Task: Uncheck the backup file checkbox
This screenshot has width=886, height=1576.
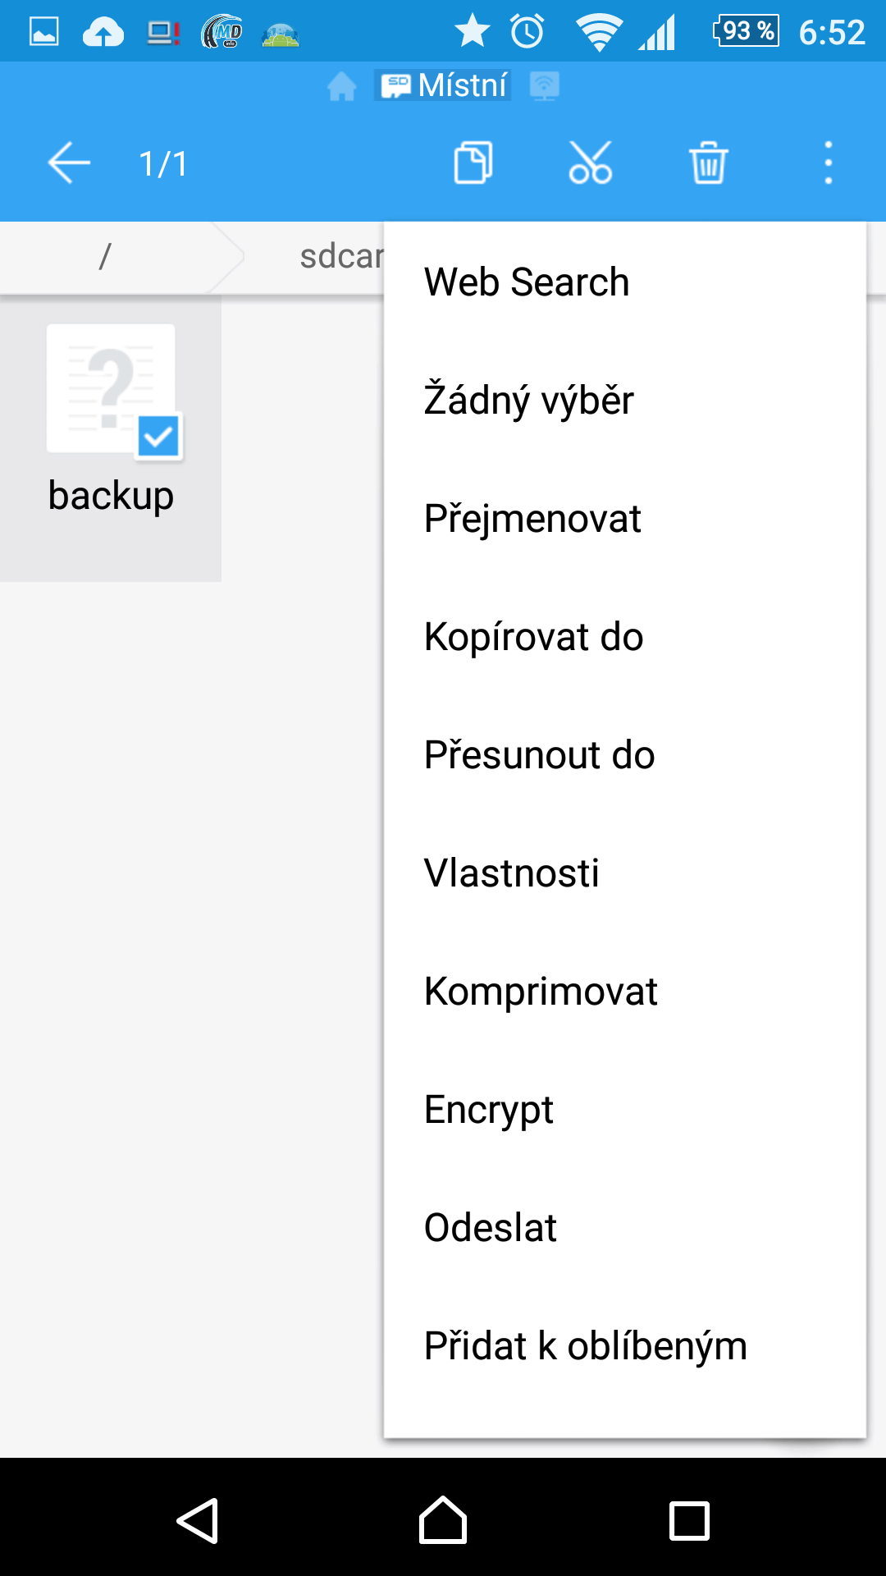Action: coord(158,436)
